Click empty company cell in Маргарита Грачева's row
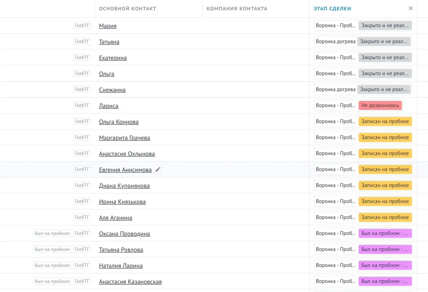 [256, 137]
